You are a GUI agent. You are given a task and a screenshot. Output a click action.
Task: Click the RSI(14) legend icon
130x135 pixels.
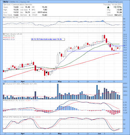[x=4, y=18]
